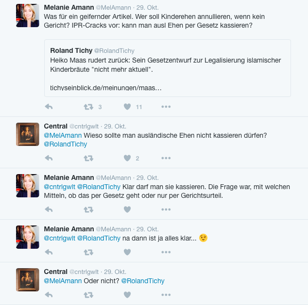
Task: Open more options on the 'Oder nicht?' tweet
Action: pyautogui.click(x=166, y=295)
